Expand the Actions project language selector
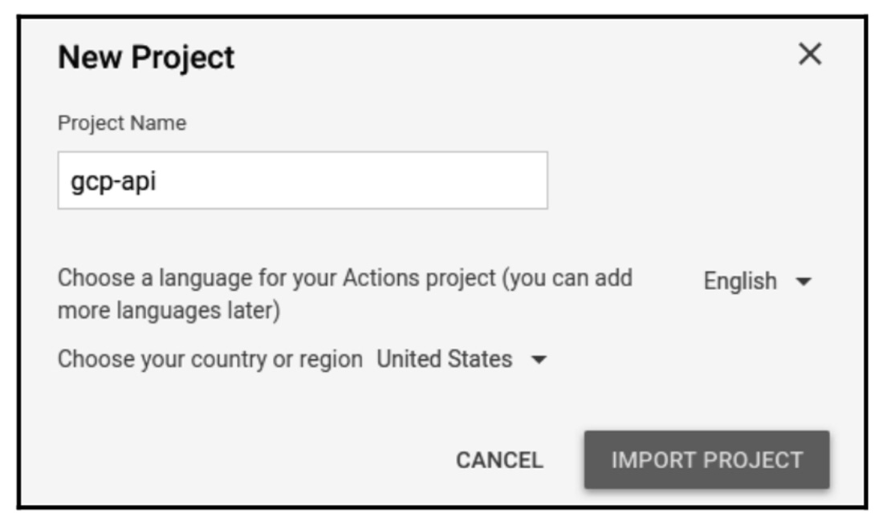Screen dimensions: 883x521 [x=757, y=281]
